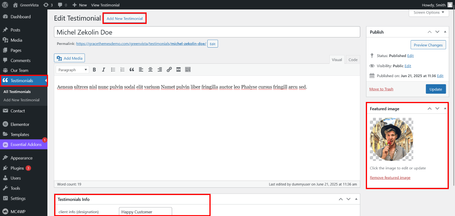Click the Update button
This screenshot has height=216, width=455.
(435, 89)
